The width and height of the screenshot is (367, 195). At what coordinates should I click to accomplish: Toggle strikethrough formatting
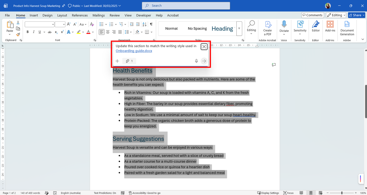coord(50,32)
